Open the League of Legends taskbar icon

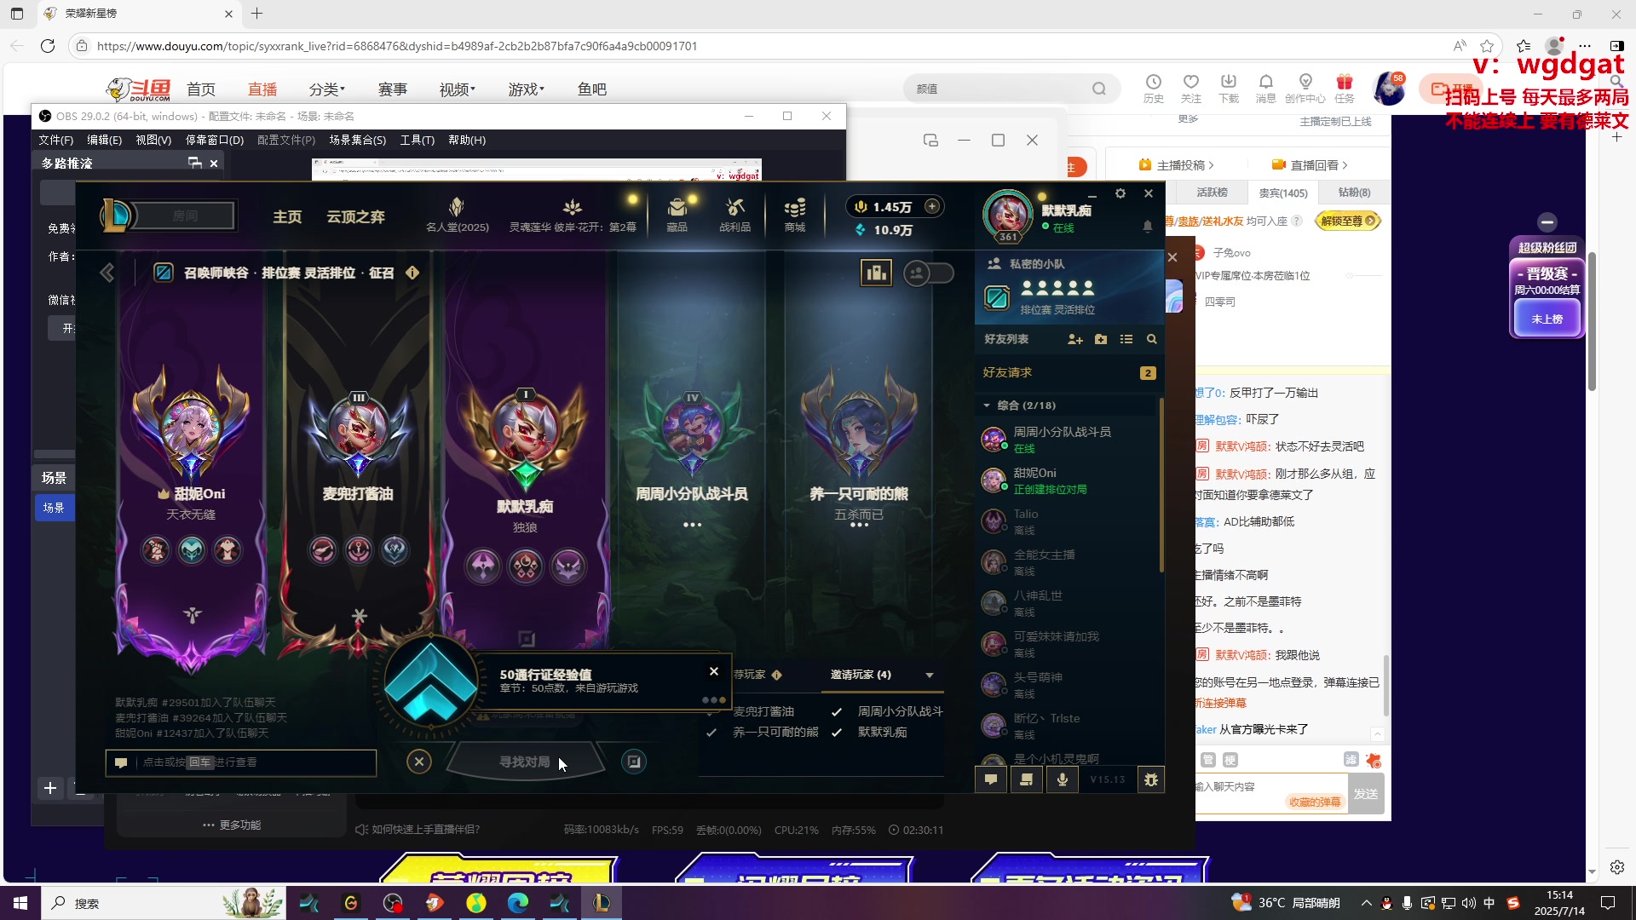coord(602,903)
